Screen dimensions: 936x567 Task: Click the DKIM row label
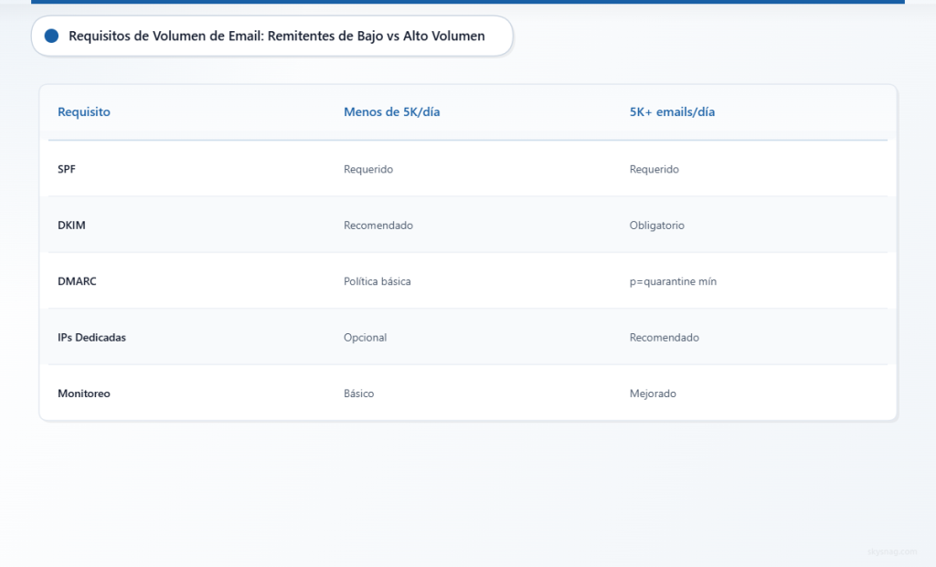[71, 226]
